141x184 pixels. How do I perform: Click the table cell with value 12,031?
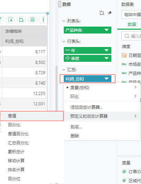coord(24,104)
